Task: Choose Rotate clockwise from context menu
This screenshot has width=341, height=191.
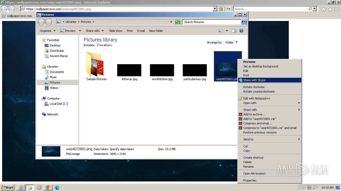Action: point(270,87)
